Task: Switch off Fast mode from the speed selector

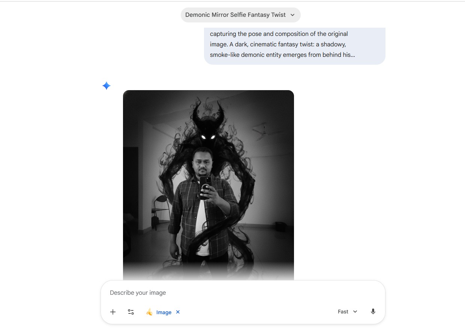Action: tap(354, 311)
